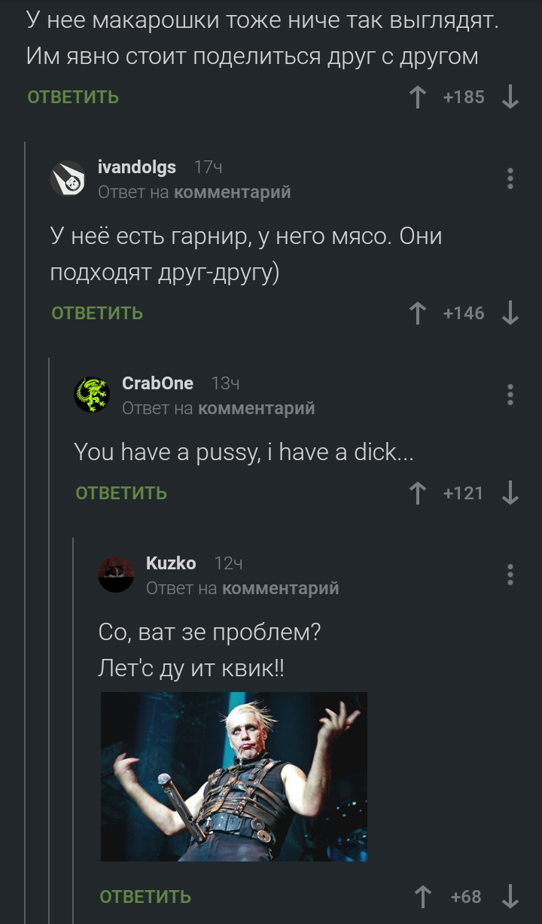Open three-dot menu on CrabOne comment
Image resolution: width=542 pixels, height=924 pixels.
click(510, 395)
